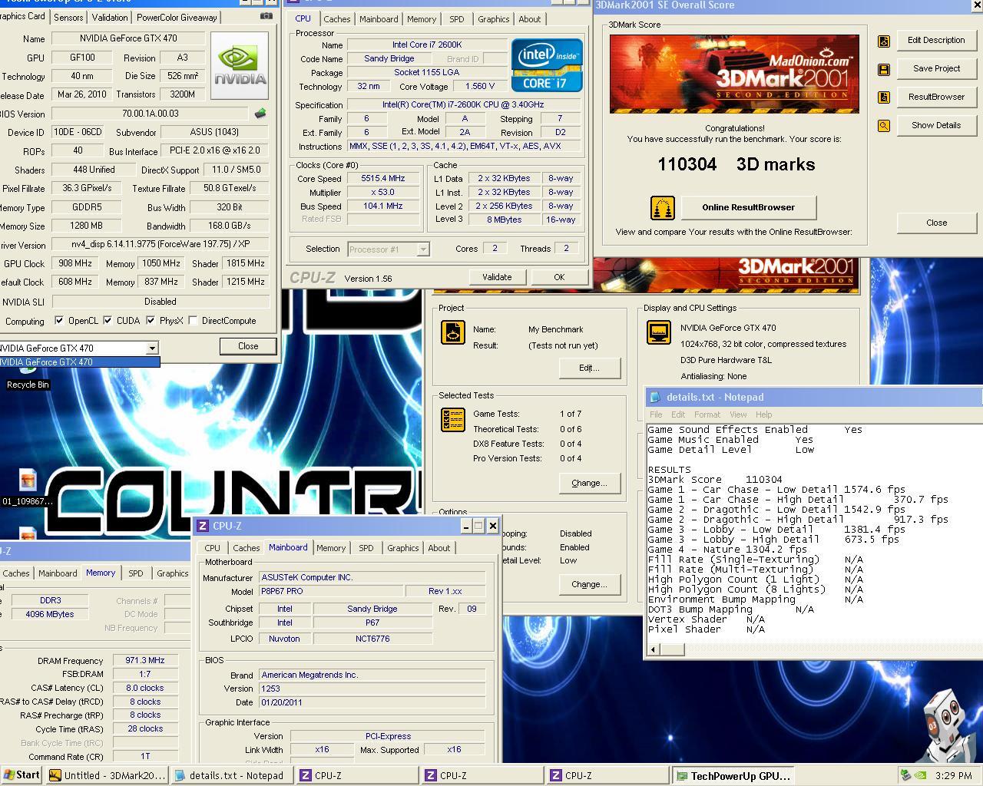
Task: Click the NVIDIA tray icon in system tray
Action: click(x=919, y=775)
